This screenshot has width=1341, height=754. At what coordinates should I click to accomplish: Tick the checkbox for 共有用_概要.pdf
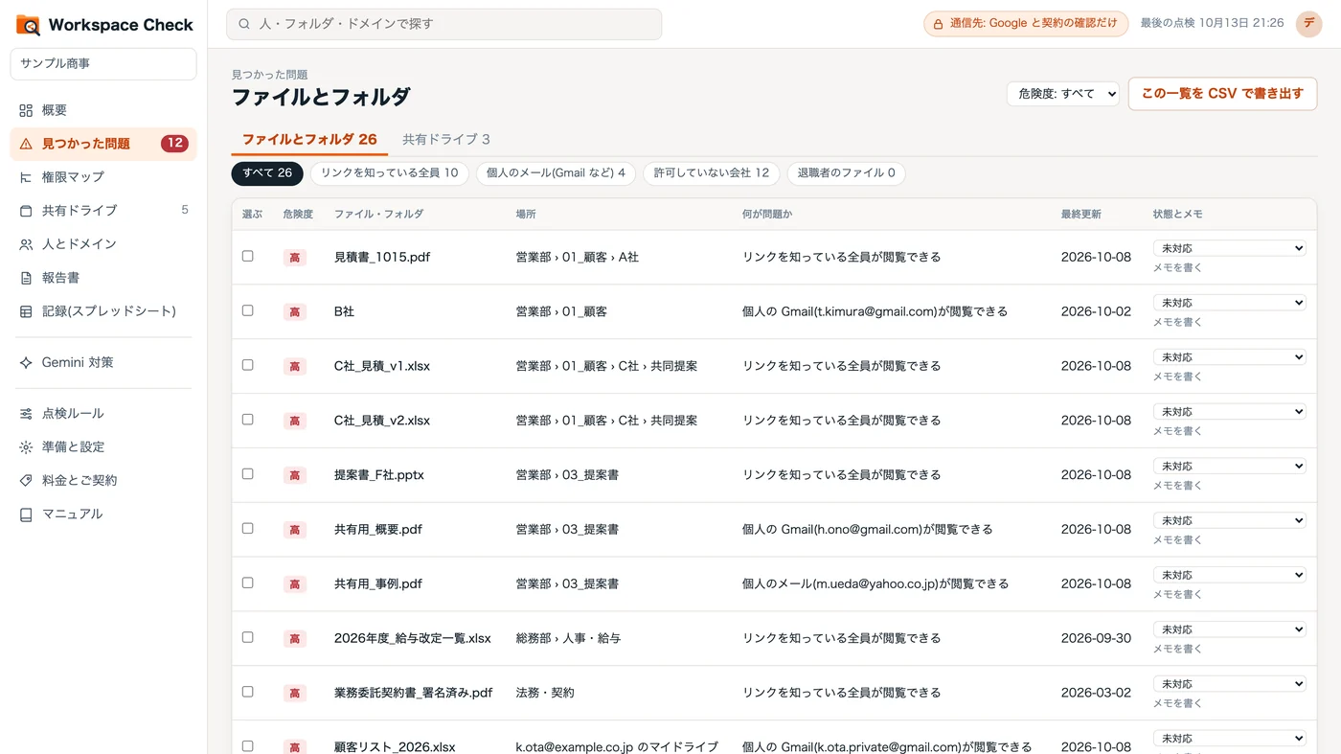(248, 528)
